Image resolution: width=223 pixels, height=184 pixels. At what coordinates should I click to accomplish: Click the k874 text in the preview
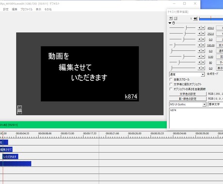point(131,96)
